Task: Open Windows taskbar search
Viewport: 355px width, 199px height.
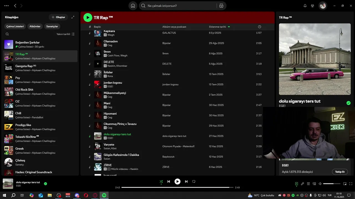Action: [x=13, y=195]
